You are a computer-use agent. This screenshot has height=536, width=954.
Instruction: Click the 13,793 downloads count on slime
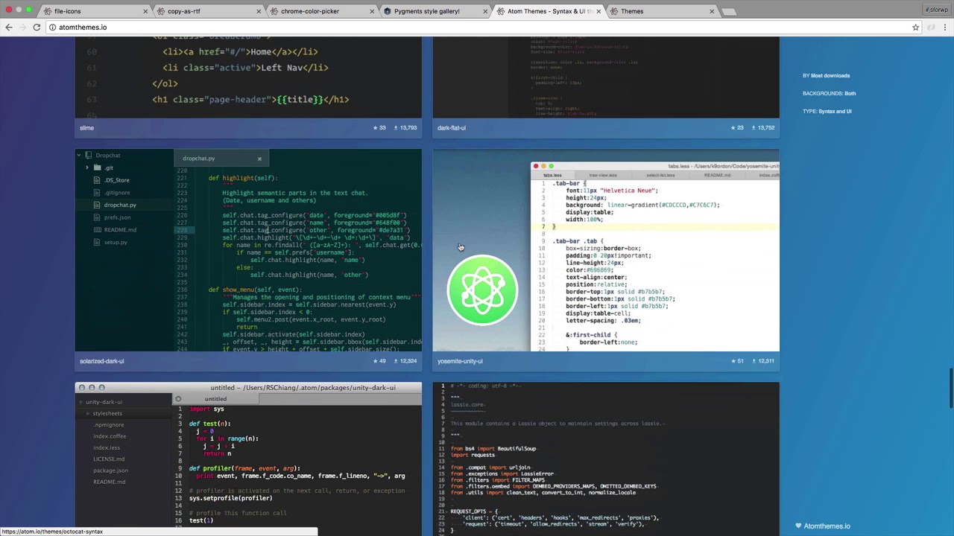[x=405, y=128]
